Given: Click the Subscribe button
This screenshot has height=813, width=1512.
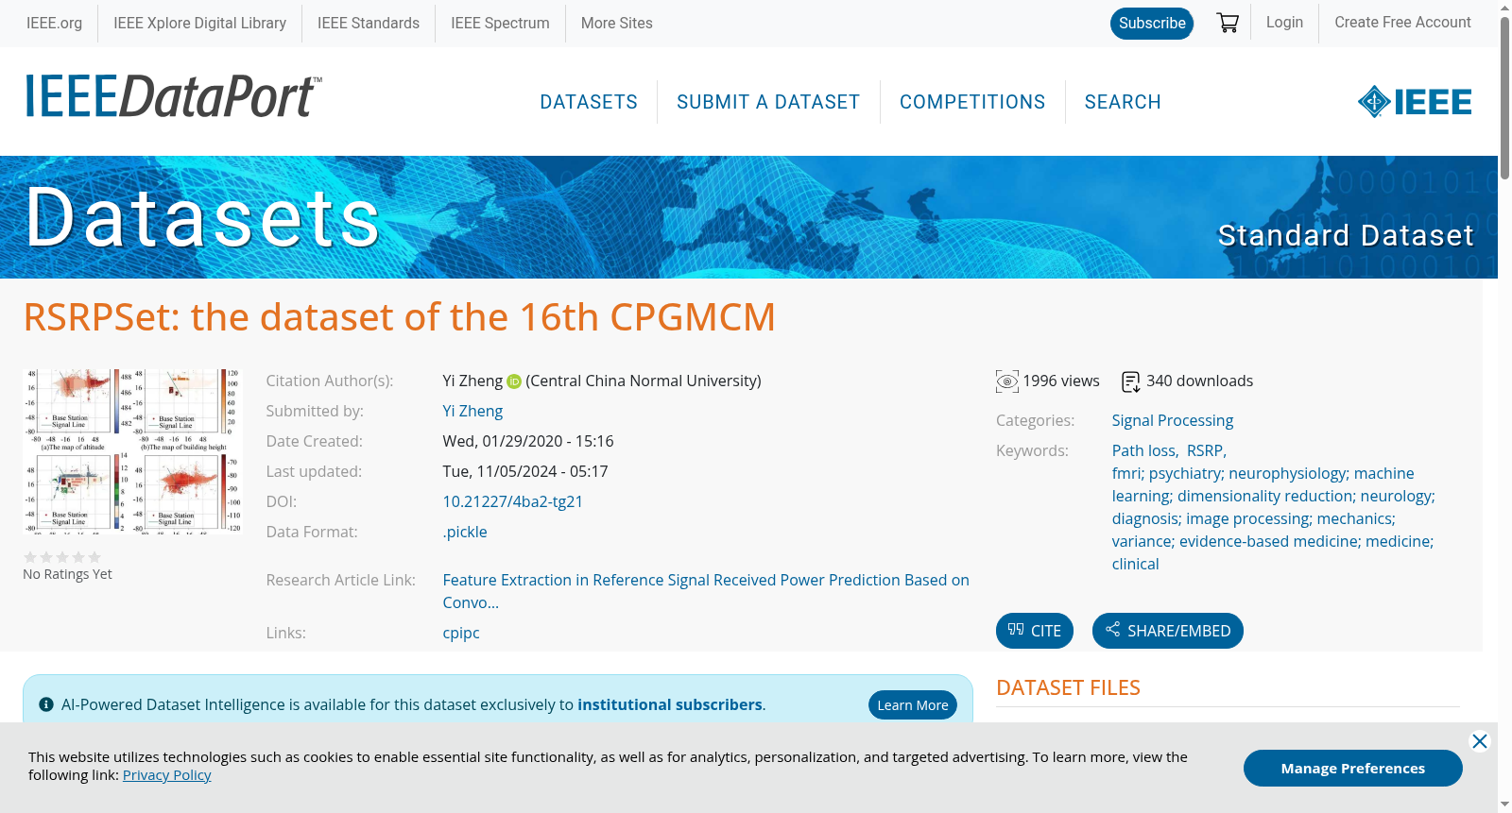Looking at the screenshot, I should 1152,23.
